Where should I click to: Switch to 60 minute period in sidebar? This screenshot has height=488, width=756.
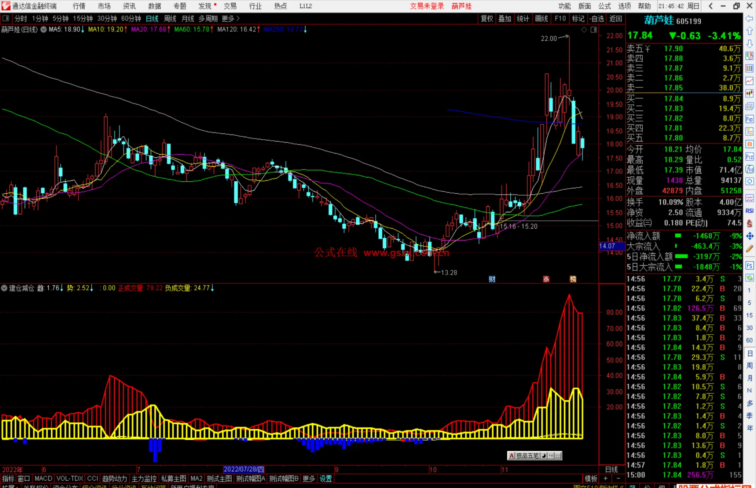749,340
